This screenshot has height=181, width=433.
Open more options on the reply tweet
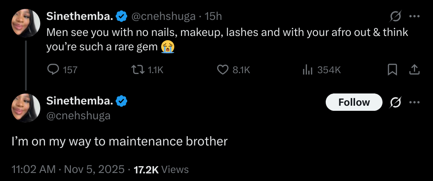point(414,102)
